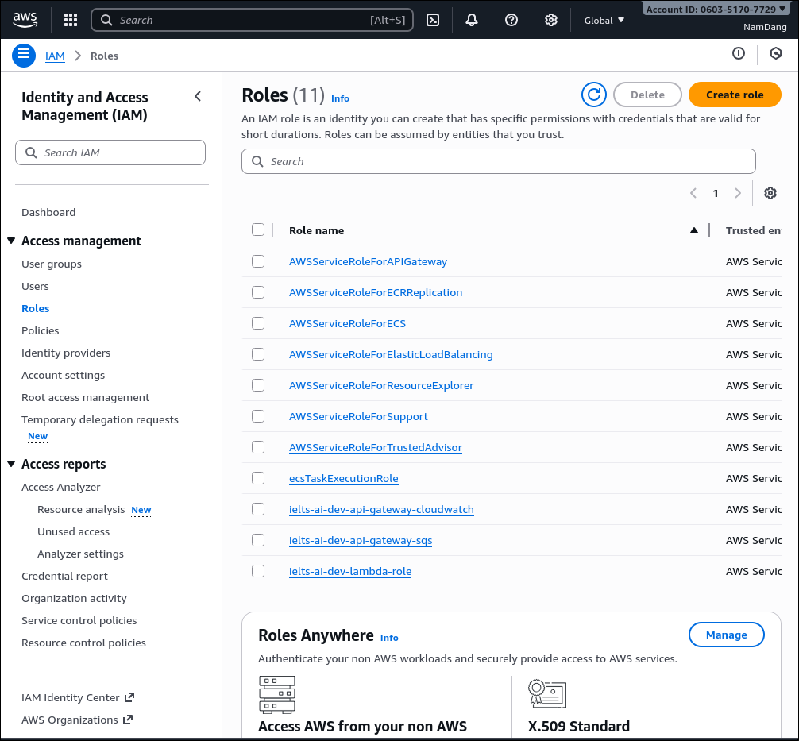Collapse the Access management section

(11, 241)
